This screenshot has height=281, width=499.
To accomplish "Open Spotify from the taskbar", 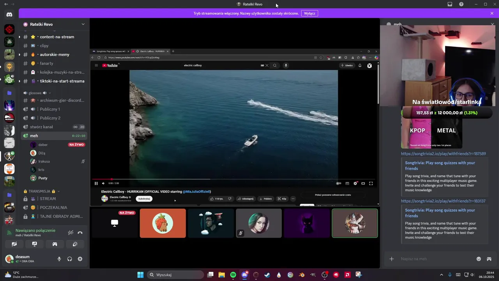I will point(233,275).
